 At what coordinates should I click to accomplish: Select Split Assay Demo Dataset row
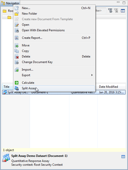coord(64,92)
